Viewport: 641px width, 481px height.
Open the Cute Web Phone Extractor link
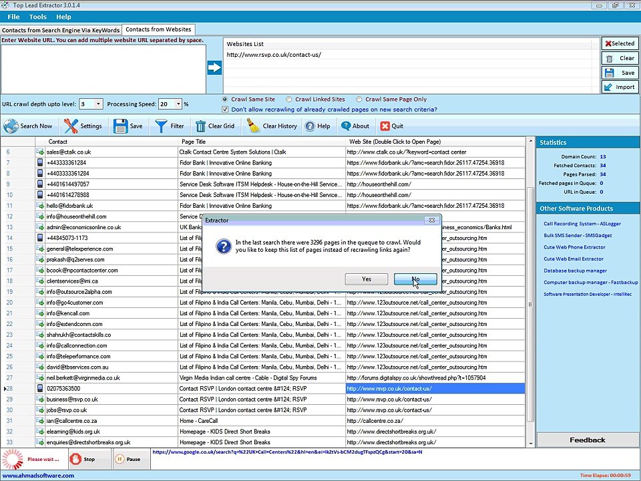574,247
